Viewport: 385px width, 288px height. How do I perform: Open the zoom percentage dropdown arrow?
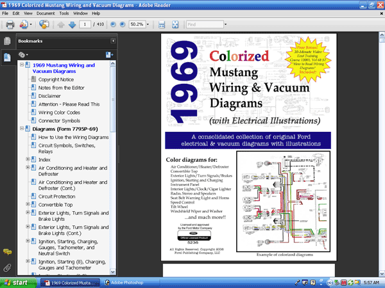[148, 24]
